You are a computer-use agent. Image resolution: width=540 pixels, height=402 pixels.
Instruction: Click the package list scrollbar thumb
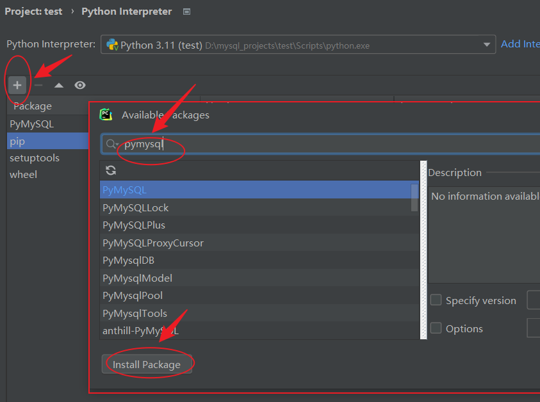click(414, 198)
